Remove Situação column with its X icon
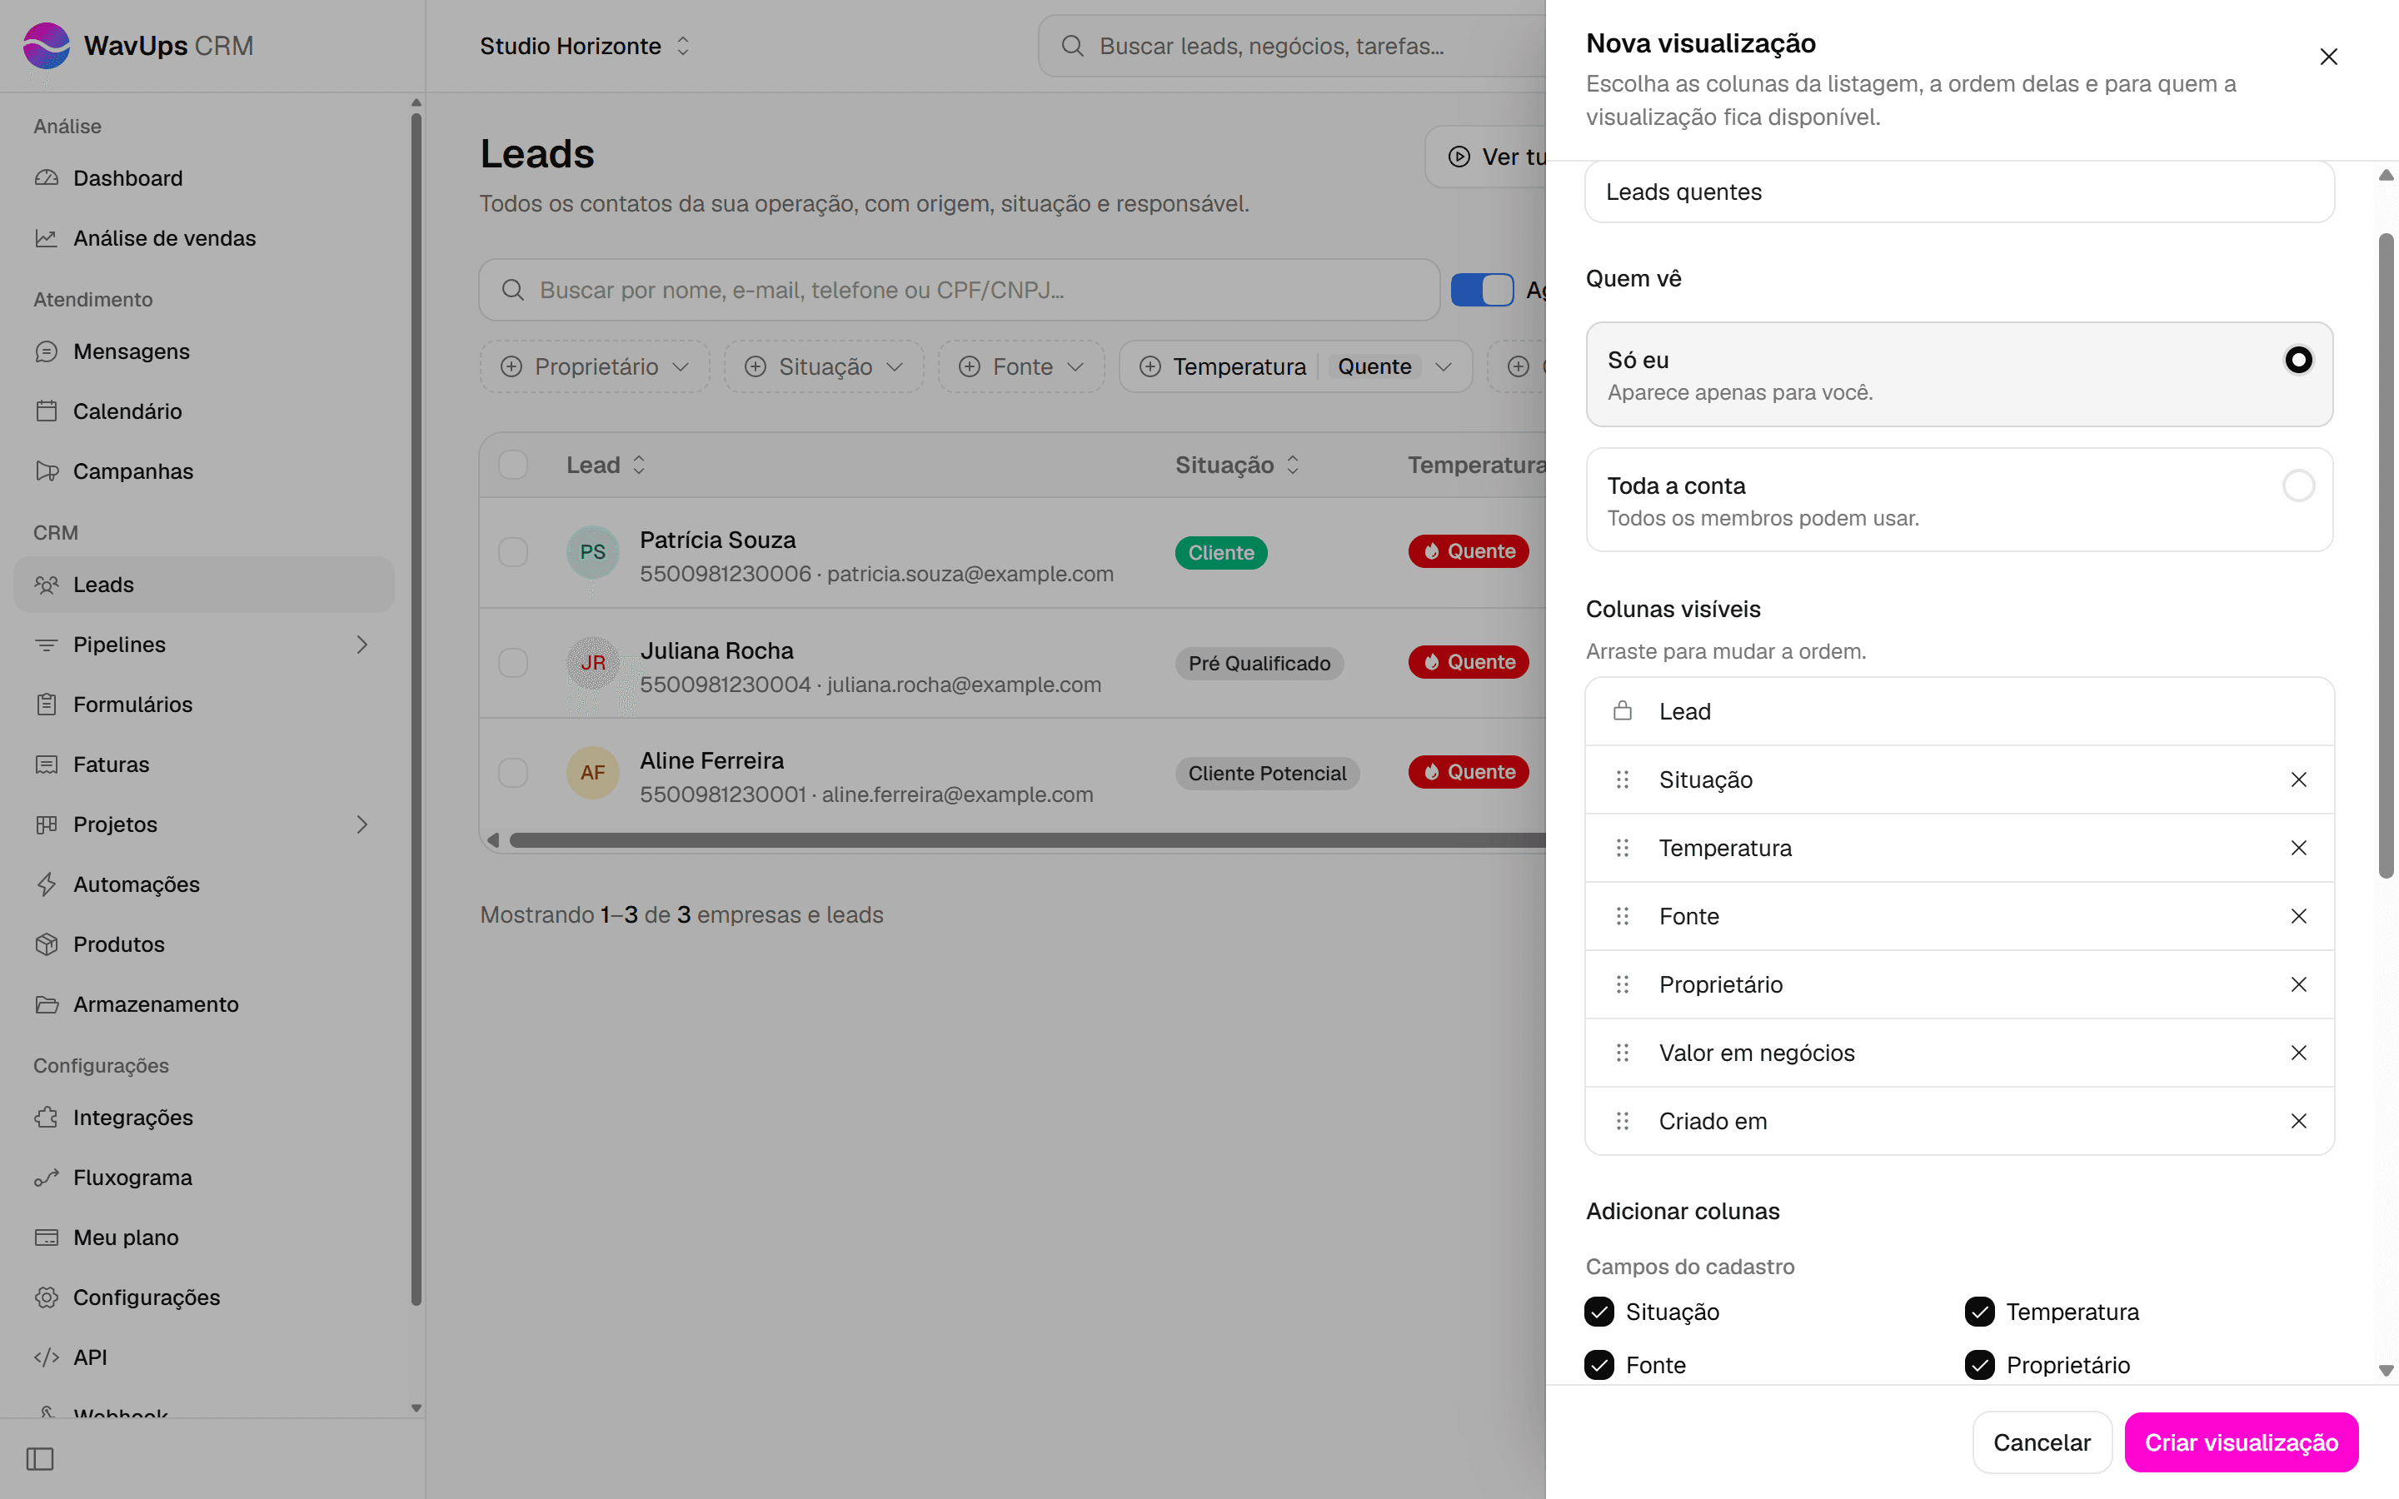Screen dimensions: 2399x1499 click(x=2298, y=780)
